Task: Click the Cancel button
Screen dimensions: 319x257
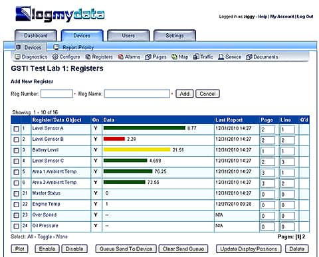Action: tap(207, 94)
